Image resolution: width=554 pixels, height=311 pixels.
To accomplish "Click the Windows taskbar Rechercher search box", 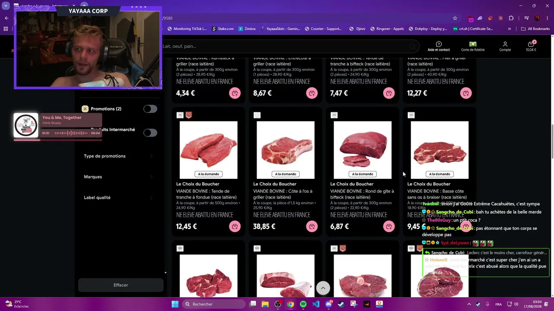I will (x=213, y=304).
